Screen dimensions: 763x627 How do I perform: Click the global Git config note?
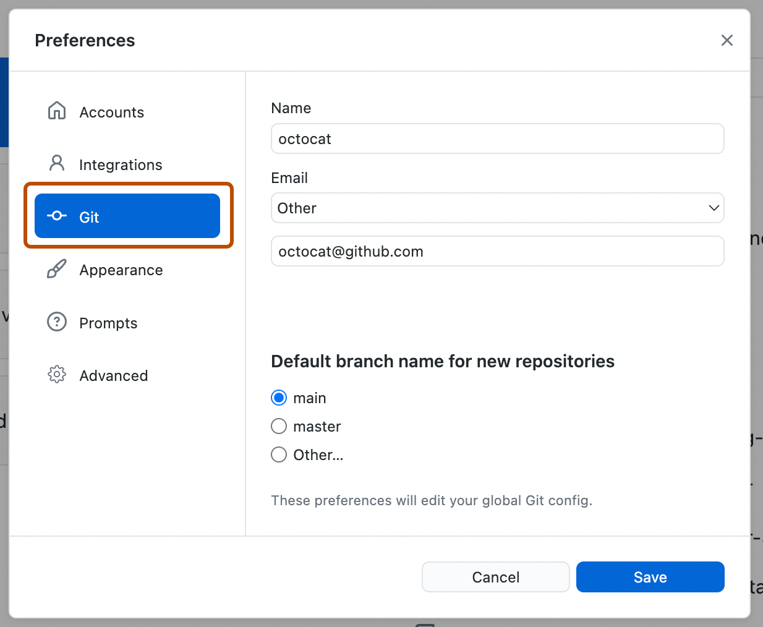click(x=432, y=500)
